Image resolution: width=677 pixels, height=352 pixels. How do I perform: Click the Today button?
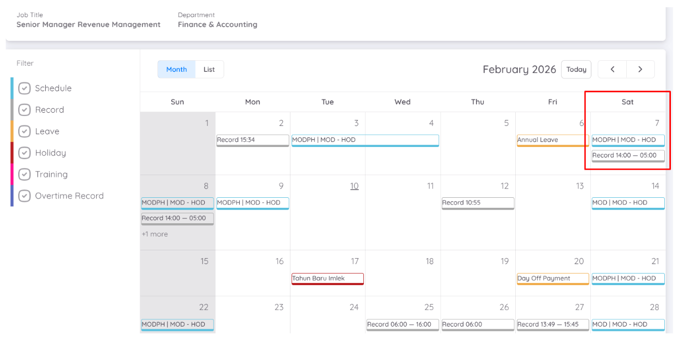(x=576, y=69)
